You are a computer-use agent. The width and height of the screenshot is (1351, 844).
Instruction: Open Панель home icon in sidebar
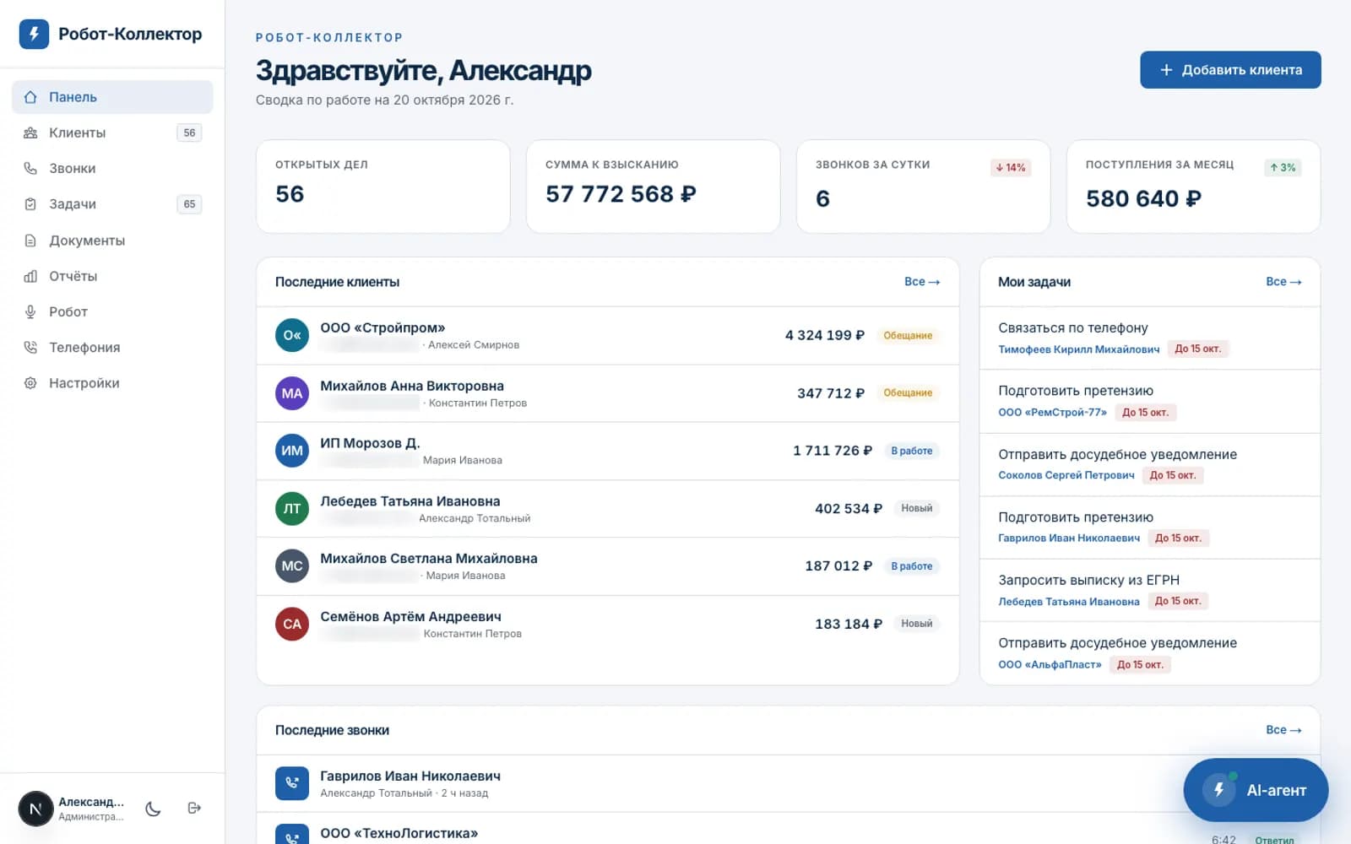click(30, 97)
